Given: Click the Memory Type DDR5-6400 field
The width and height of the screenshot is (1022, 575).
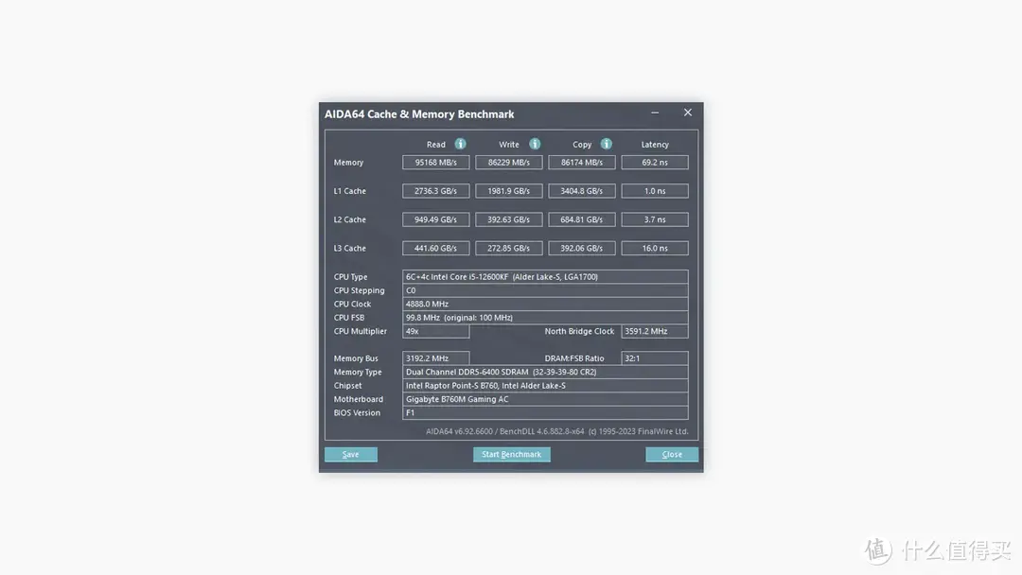Looking at the screenshot, I should click(545, 373).
